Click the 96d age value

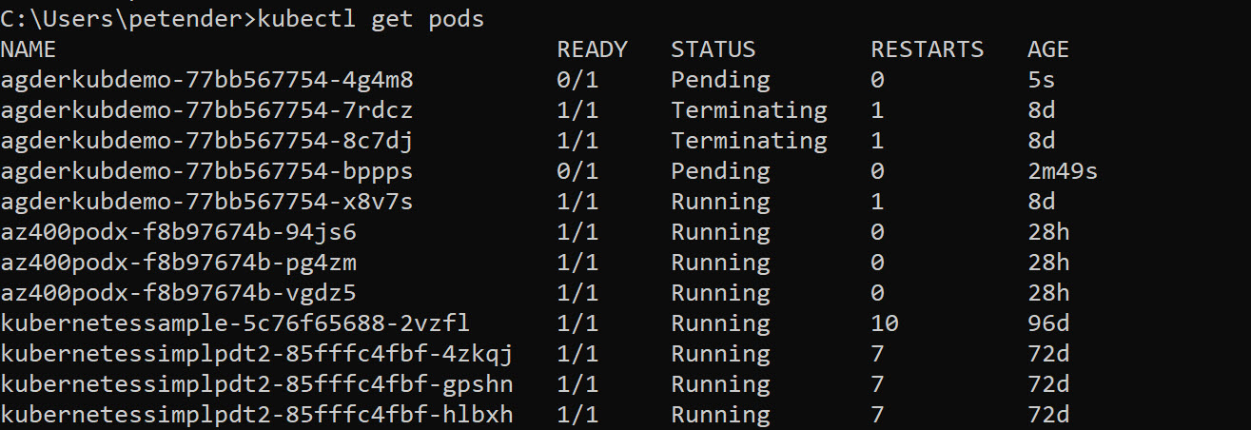click(x=1048, y=323)
